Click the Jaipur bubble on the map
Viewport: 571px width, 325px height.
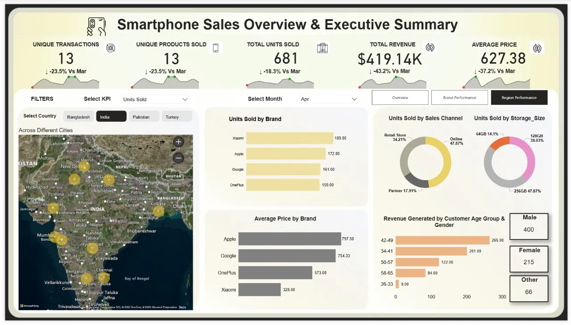click(74, 180)
